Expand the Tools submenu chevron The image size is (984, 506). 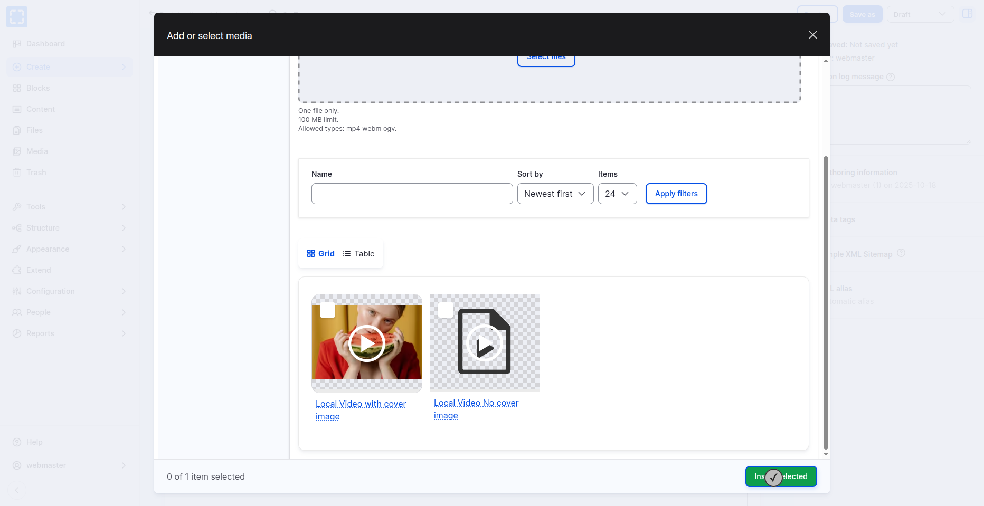pyautogui.click(x=124, y=207)
